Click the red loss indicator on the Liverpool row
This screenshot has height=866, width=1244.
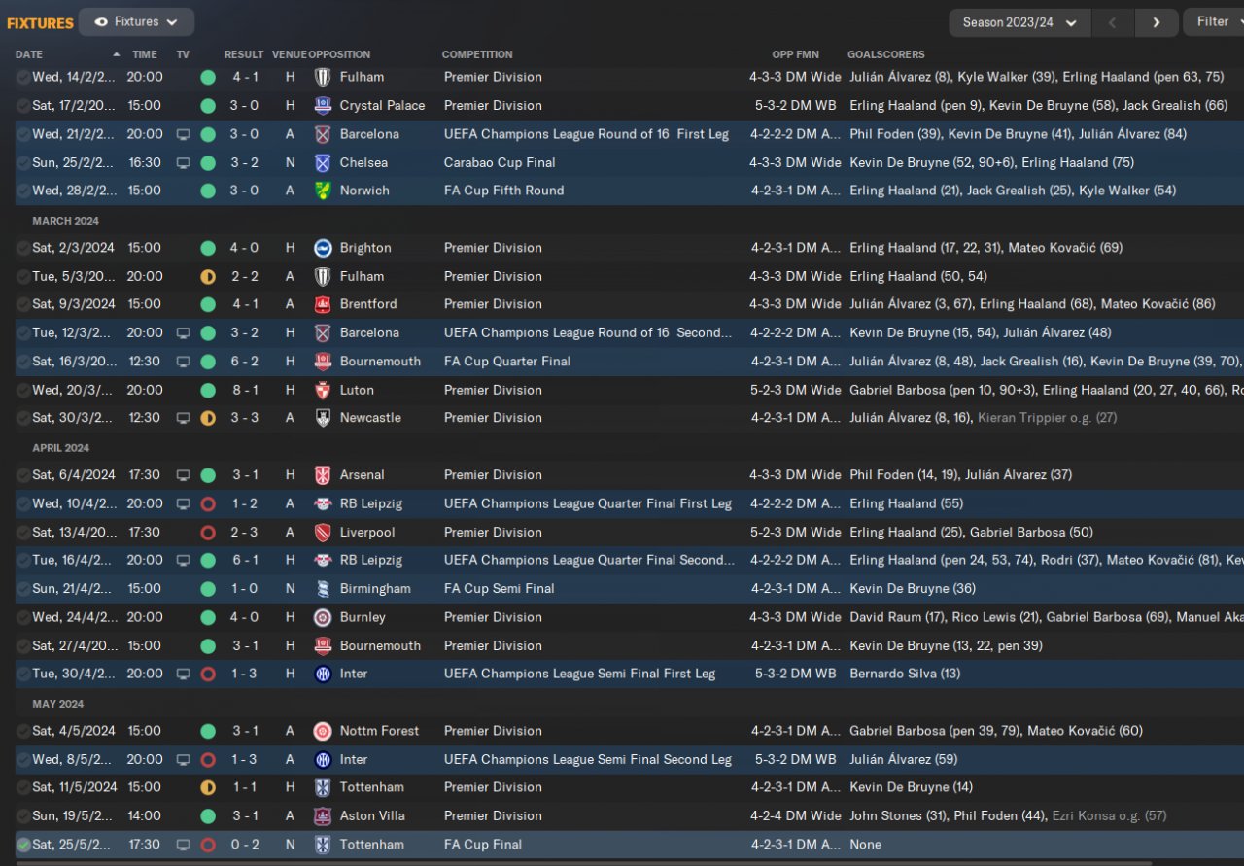coord(208,533)
